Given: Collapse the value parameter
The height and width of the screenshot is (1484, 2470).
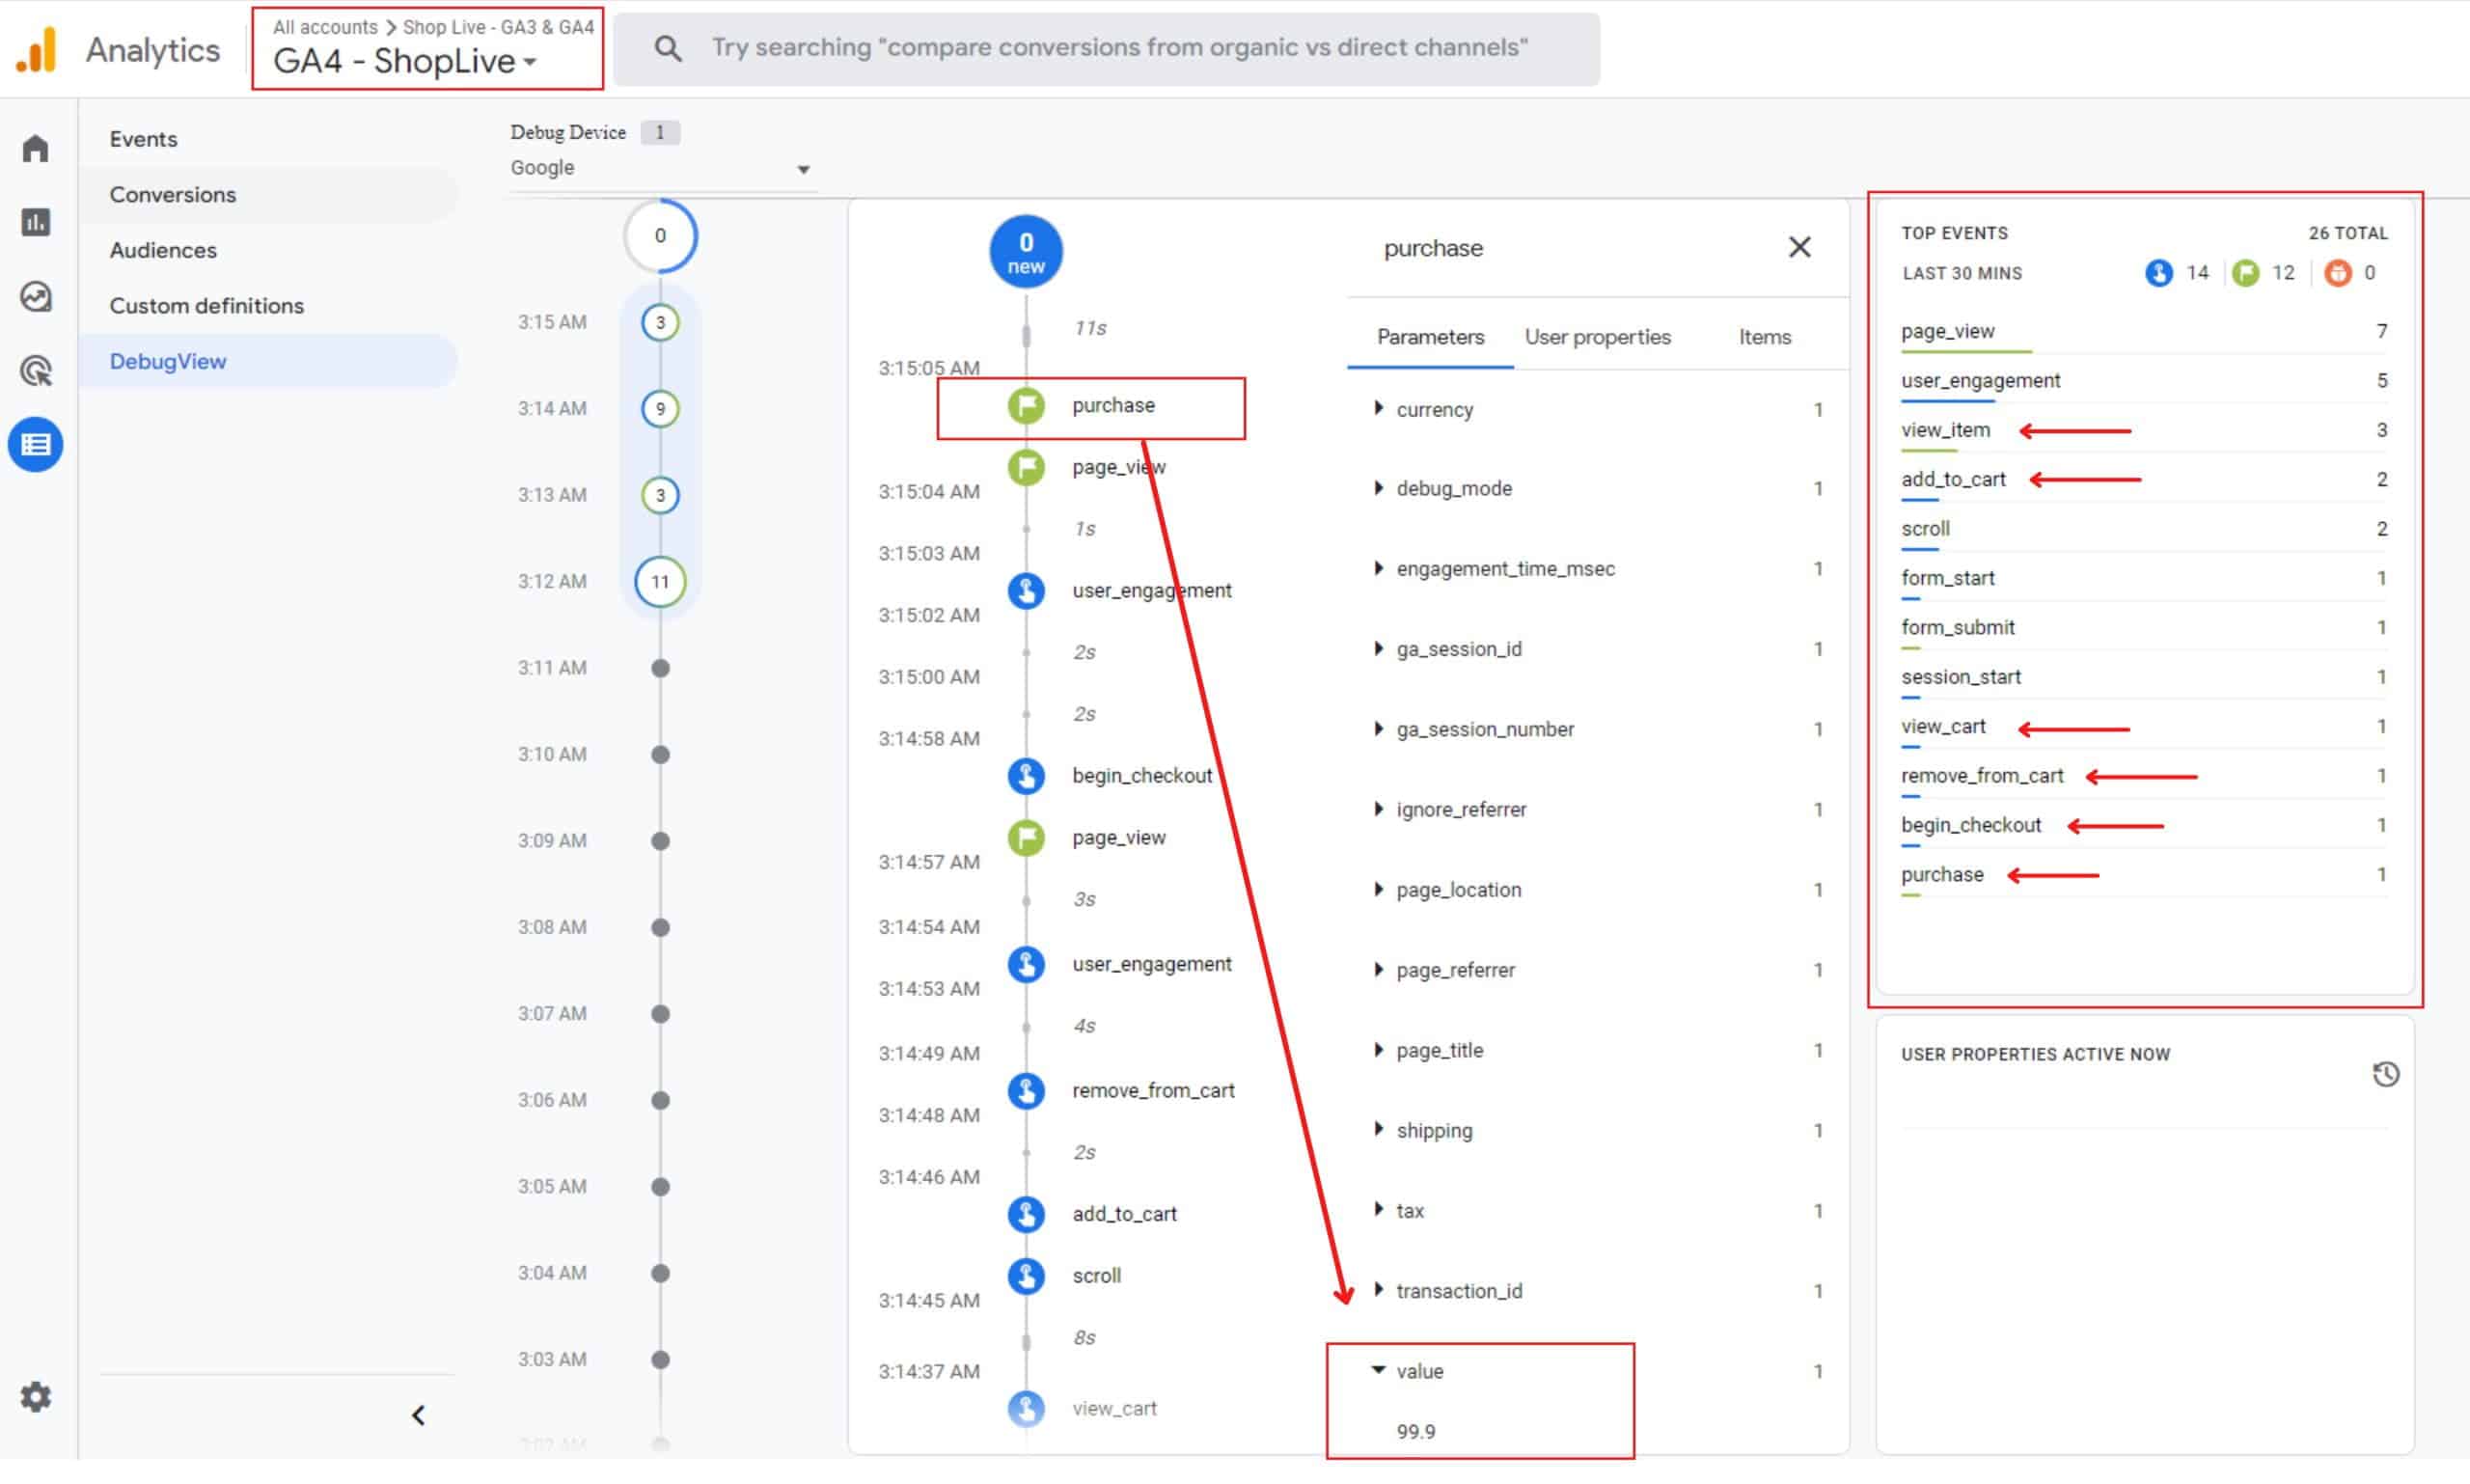Looking at the screenshot, I should pyautogui.click(x=1379, y=1370).
